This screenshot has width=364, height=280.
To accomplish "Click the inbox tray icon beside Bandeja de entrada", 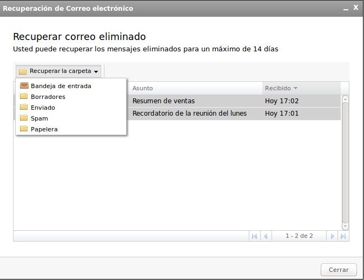I will (x=24, y=85).
